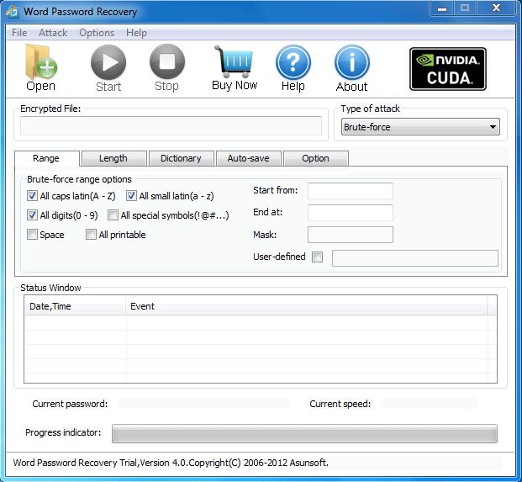The width and height of the screenshot is (522, 482).
Task: Toggle All caps latin(A - Z) checkbox
Action: point(32,196)
